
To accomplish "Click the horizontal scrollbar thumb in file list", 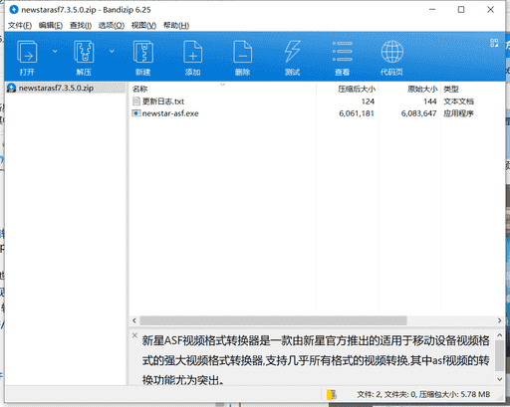I will click(273, 320).
